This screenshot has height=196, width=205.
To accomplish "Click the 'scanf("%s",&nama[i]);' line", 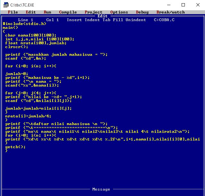I will [32, 85].
